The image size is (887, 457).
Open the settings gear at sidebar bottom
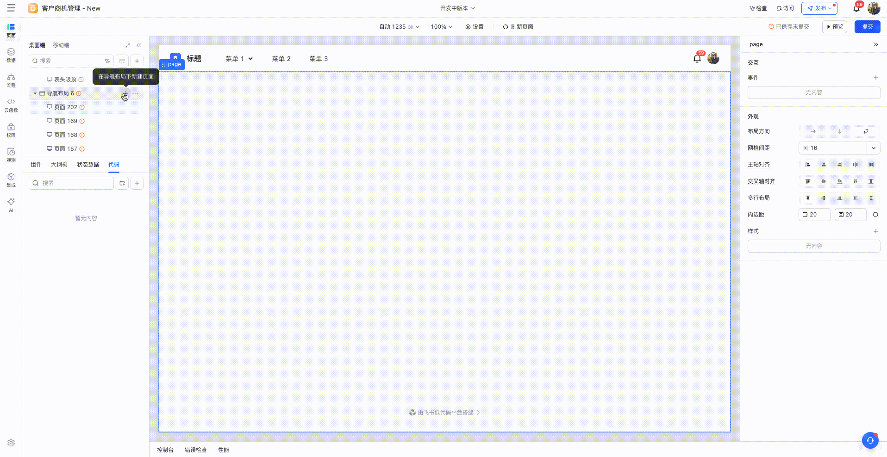tap(11, 443)
